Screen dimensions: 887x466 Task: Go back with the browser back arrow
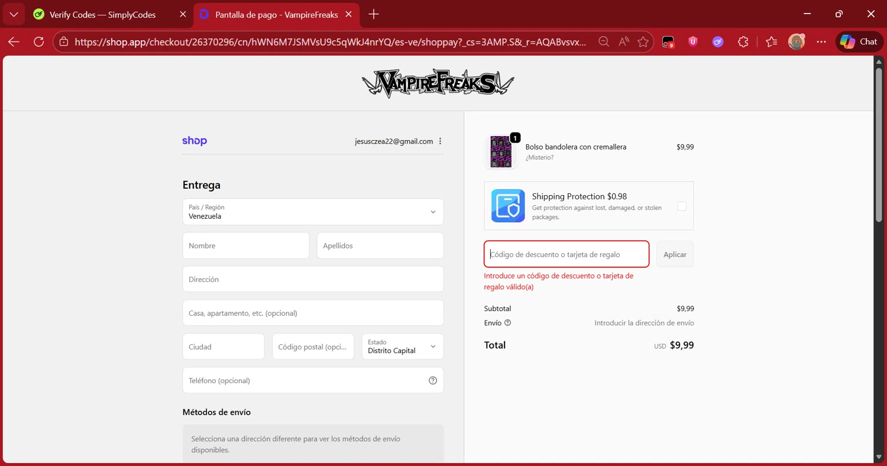click(14, 41)
